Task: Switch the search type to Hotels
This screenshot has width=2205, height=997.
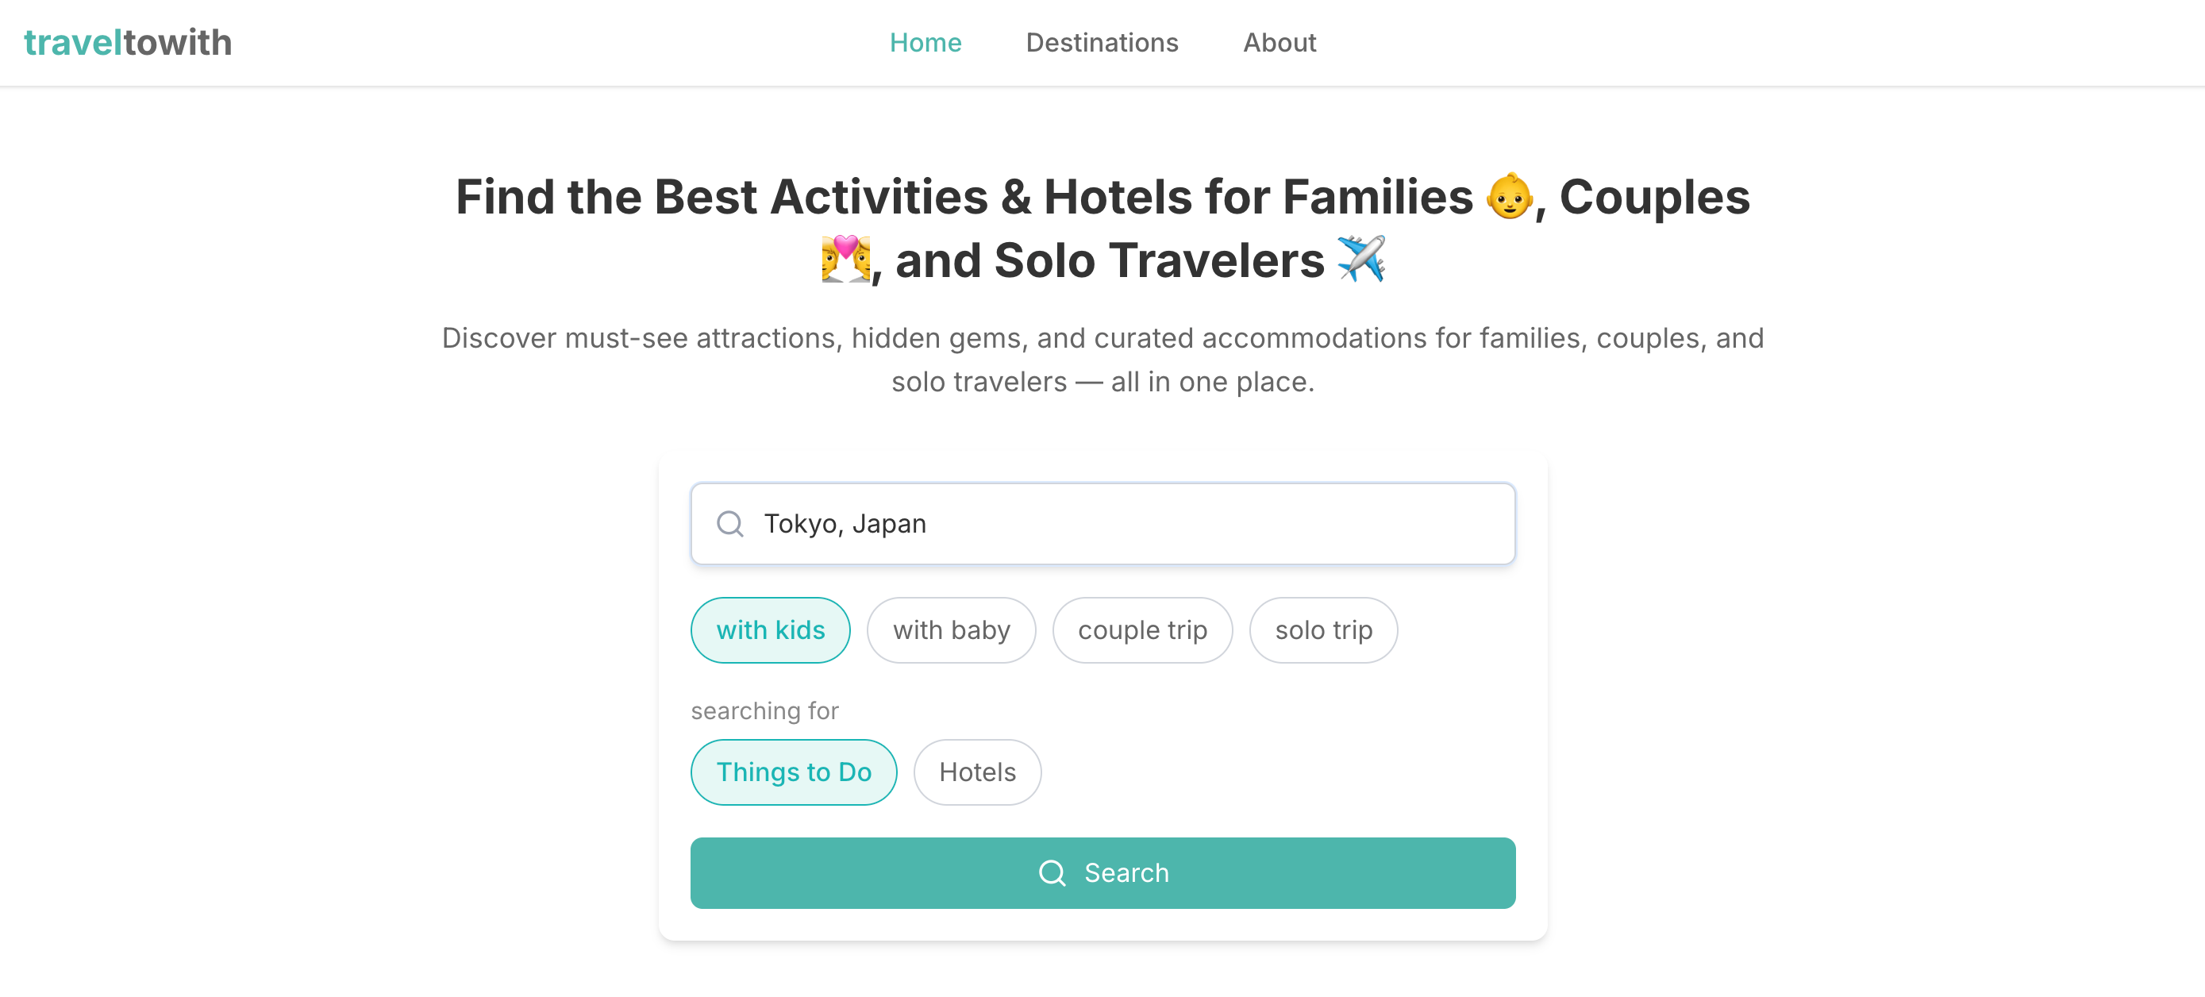Action: pos(976,772)
